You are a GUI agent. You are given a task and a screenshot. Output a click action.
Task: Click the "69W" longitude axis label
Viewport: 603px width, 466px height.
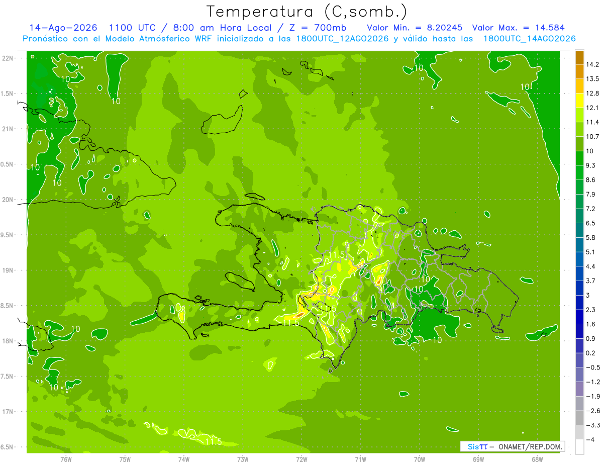478,459
